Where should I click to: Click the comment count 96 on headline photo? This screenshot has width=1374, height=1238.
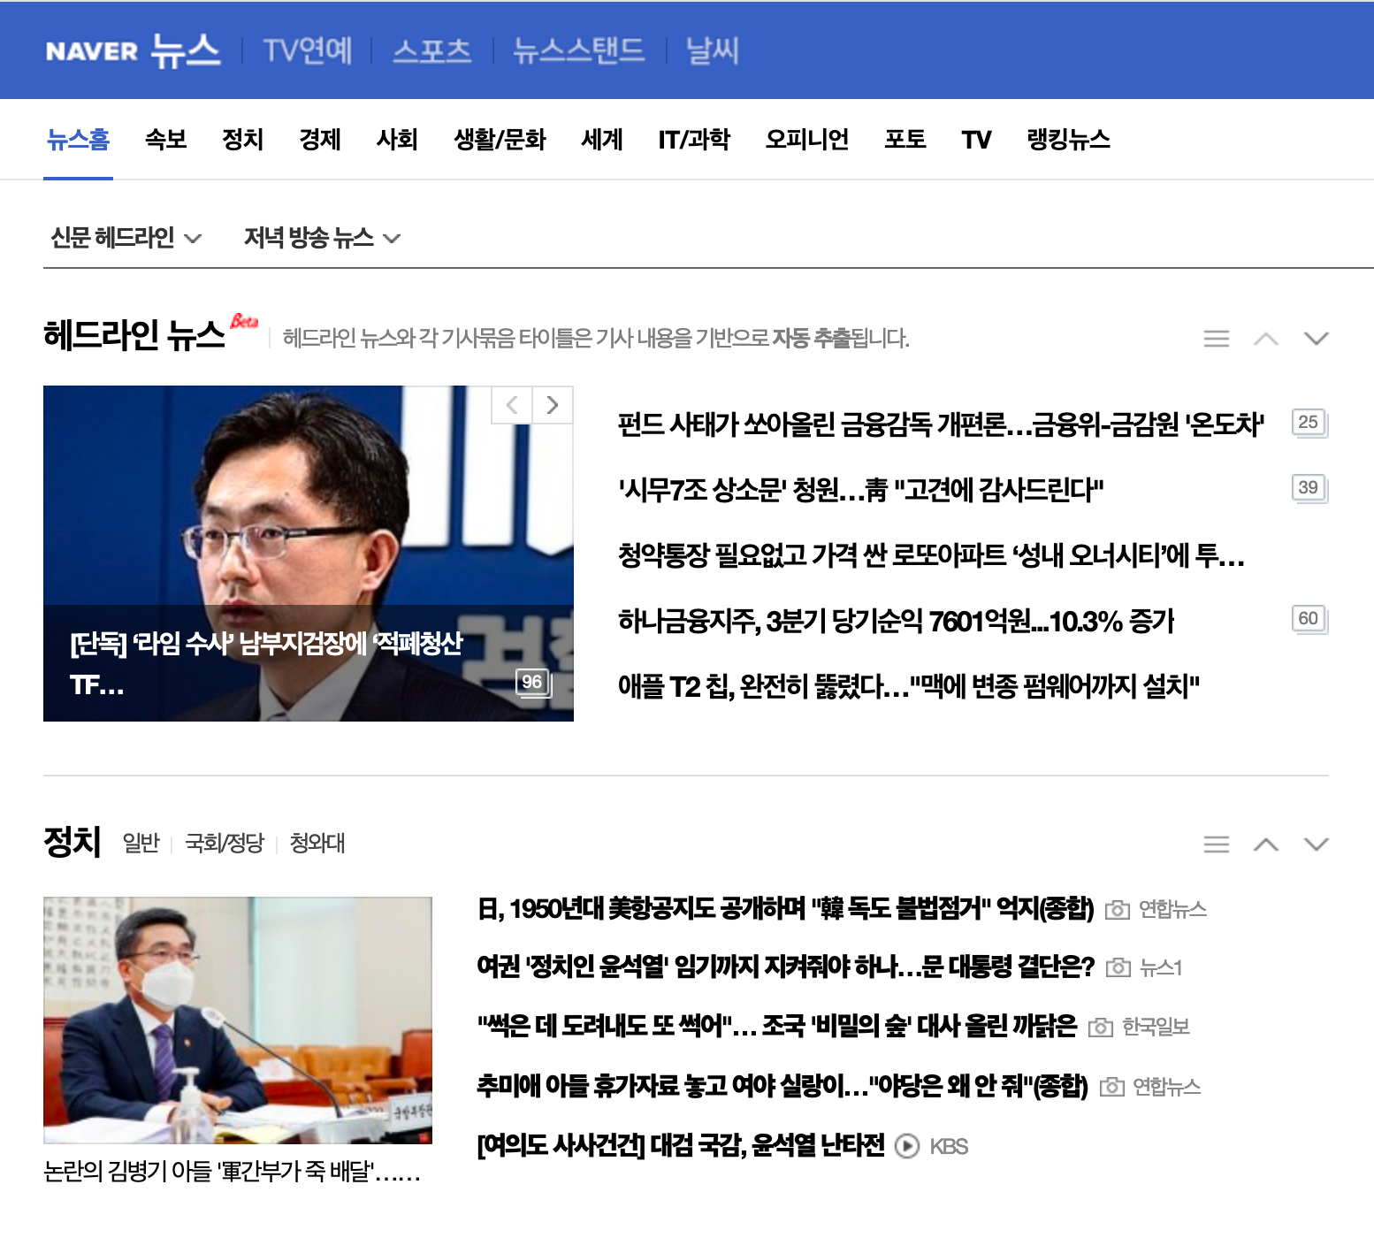tap(531, 682)
